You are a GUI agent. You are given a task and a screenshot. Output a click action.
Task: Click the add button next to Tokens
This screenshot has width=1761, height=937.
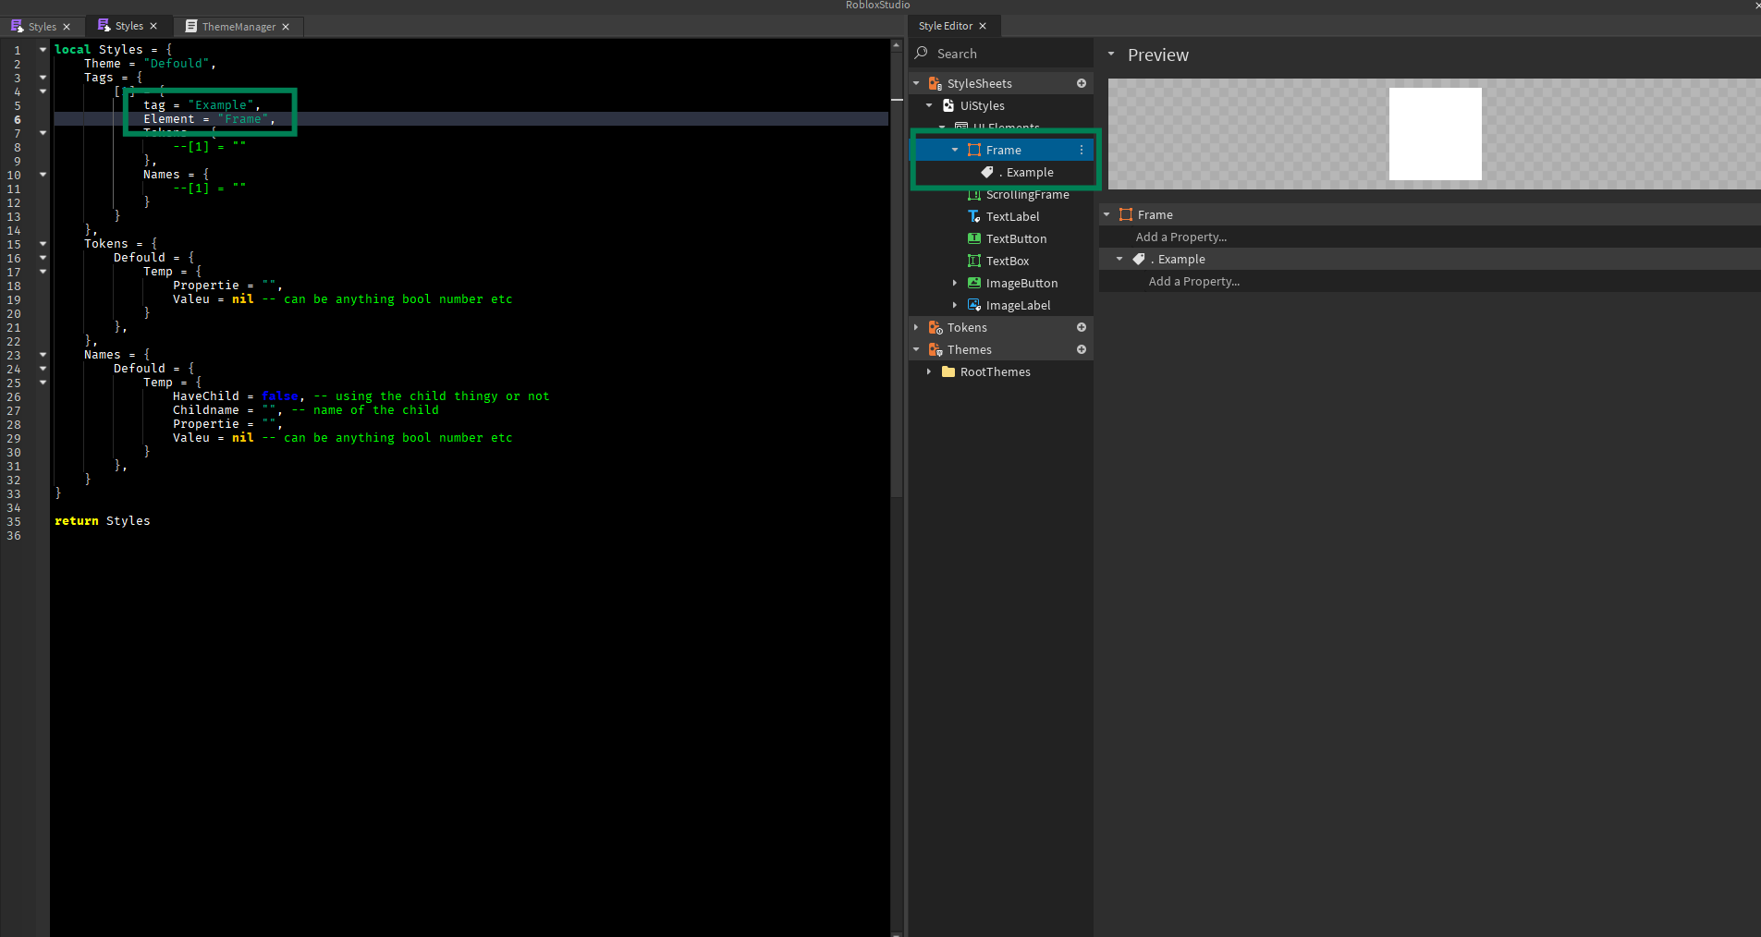point(1081,327)
